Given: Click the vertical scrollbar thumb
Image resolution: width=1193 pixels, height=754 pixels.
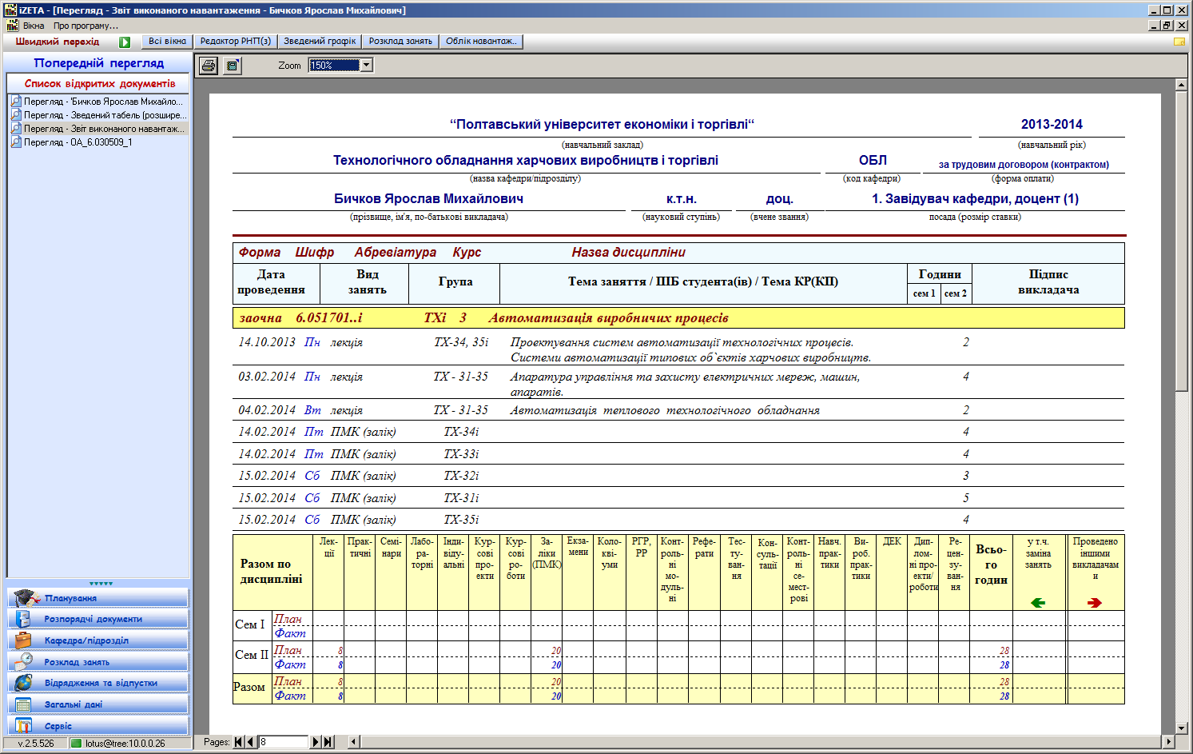Looking at the screenshot, I should [x=1182, y=241].
